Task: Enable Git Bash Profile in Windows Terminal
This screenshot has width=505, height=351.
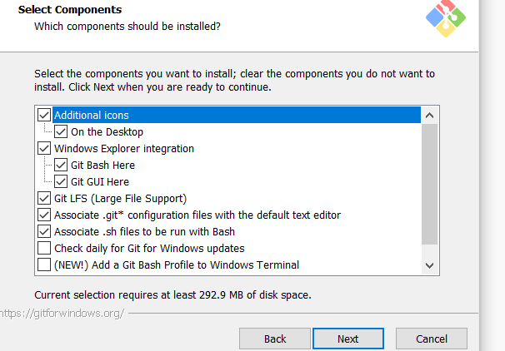Action: coord(44,264)
